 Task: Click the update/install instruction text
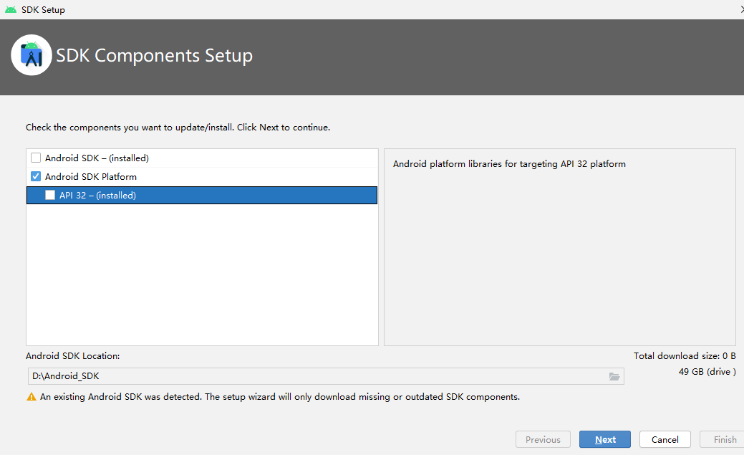click(x=177, y=127)
